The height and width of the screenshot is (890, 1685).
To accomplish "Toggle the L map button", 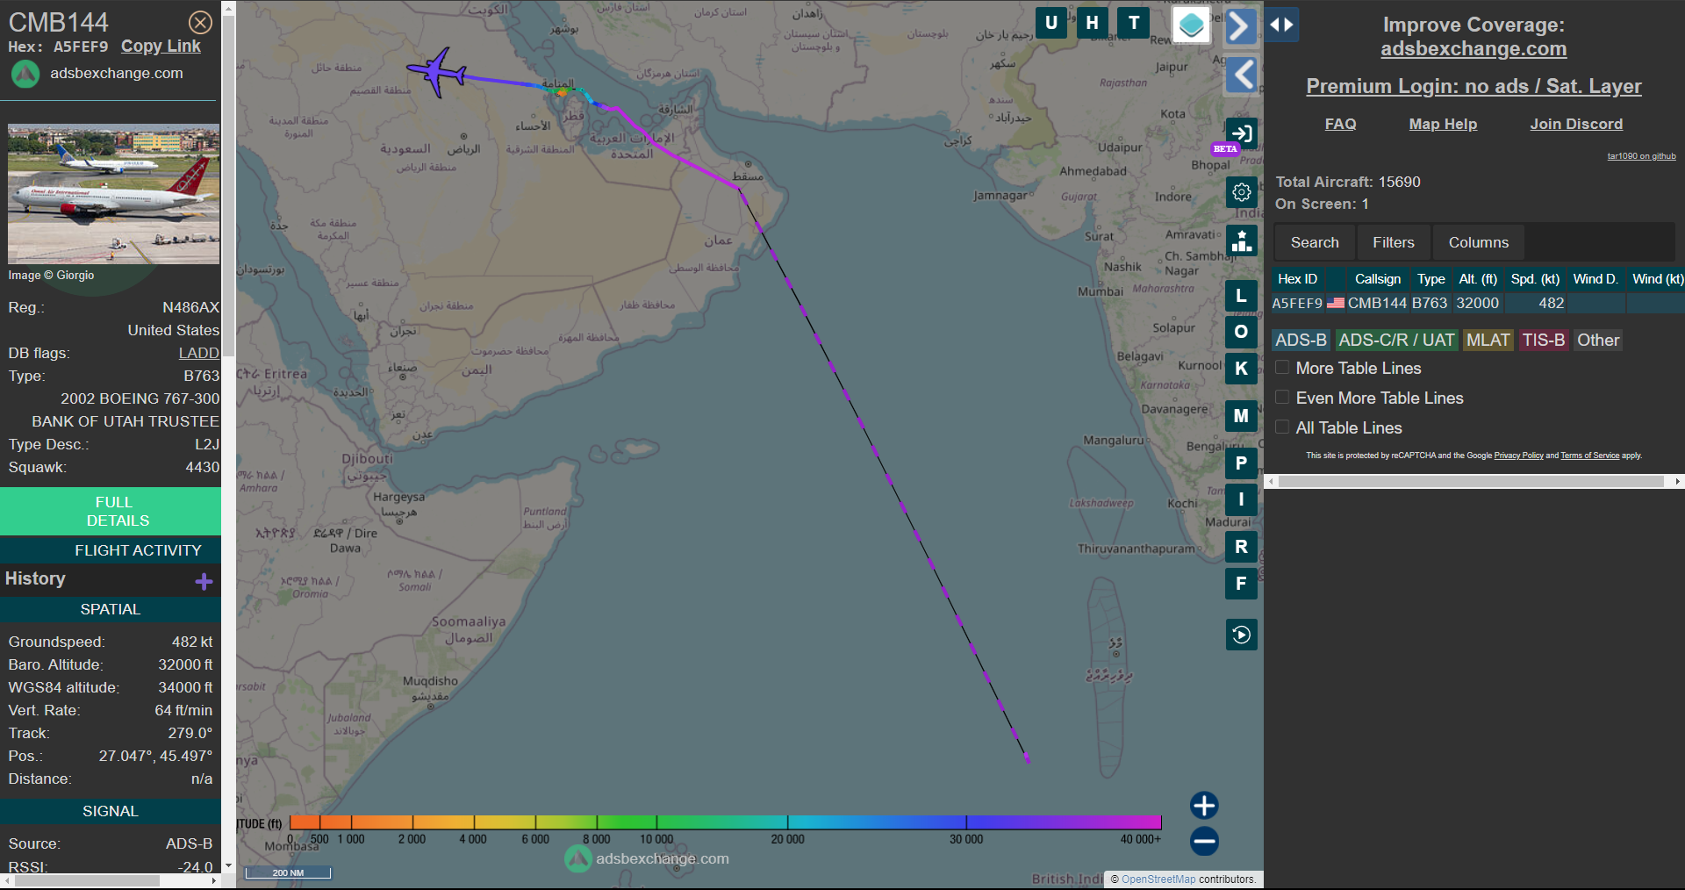I will 1241,296.
